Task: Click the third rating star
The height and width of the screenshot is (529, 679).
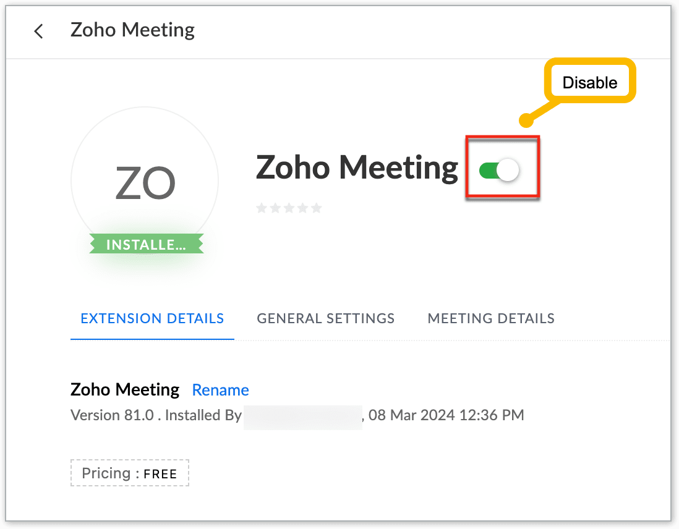Action: tap(289, 208)
